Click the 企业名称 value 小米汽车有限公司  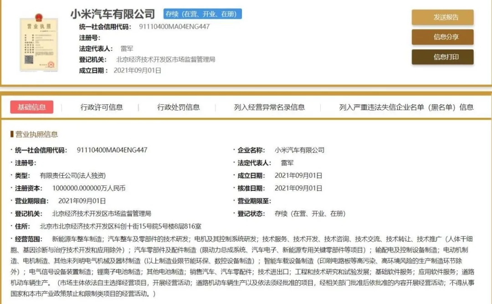[299, 150]
